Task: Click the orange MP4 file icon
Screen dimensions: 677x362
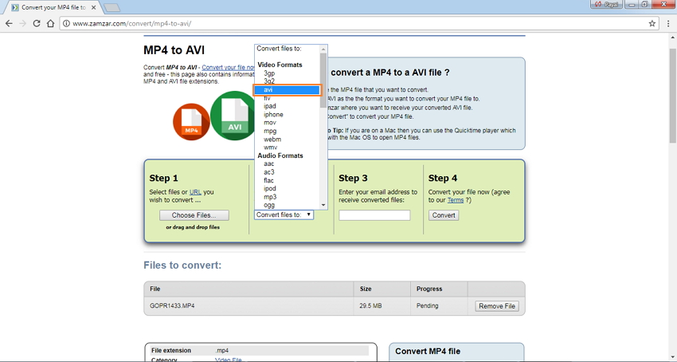Action: [x=191, y=121]
